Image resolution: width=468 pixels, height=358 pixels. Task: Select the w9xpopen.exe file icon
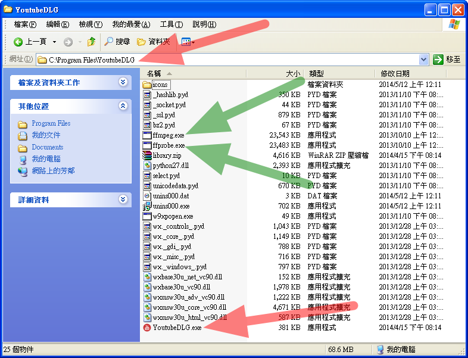click(x=147, y=216)
